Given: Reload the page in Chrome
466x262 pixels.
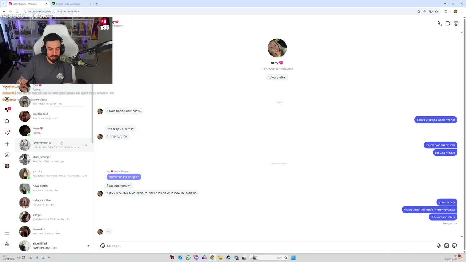Looking at the screenshot, I should click(x=17, y=11).
